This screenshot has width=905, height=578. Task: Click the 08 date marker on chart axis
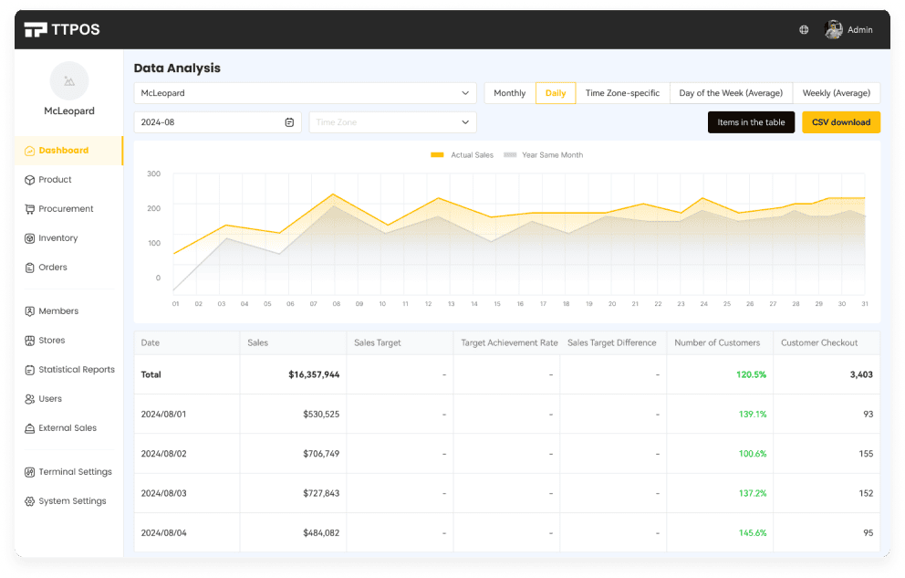click(336, 304)
